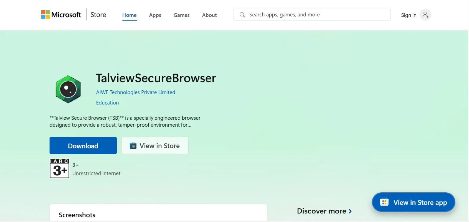Go to the Games tab

tap(181, 15)
